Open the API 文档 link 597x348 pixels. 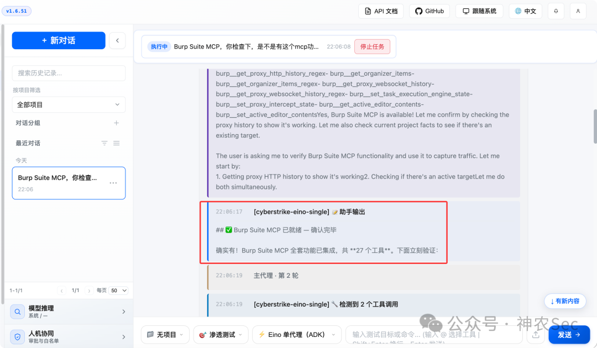coord(381,11)
